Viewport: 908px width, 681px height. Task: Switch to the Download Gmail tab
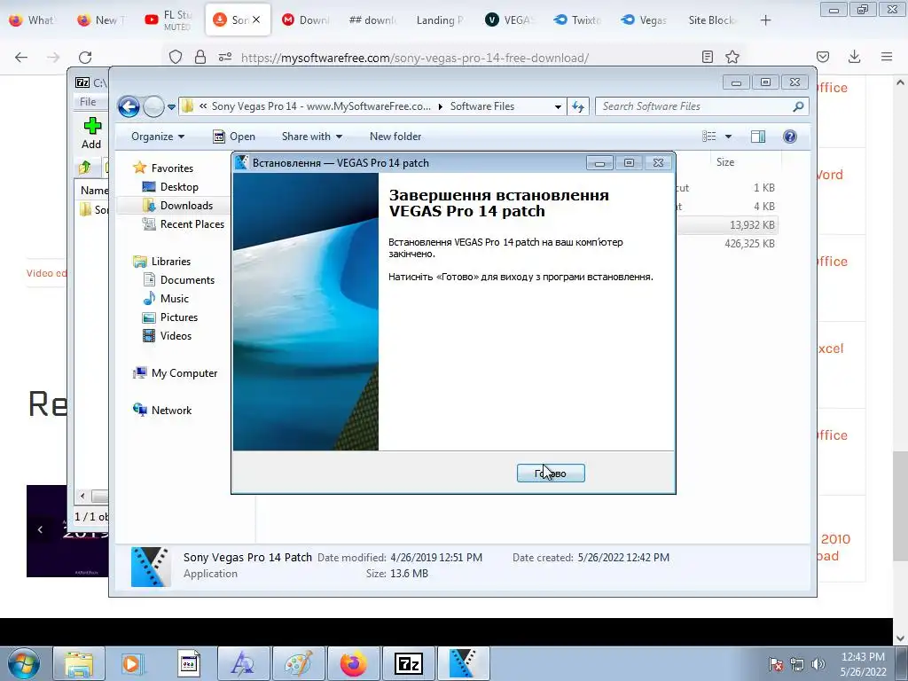(305, 20)
